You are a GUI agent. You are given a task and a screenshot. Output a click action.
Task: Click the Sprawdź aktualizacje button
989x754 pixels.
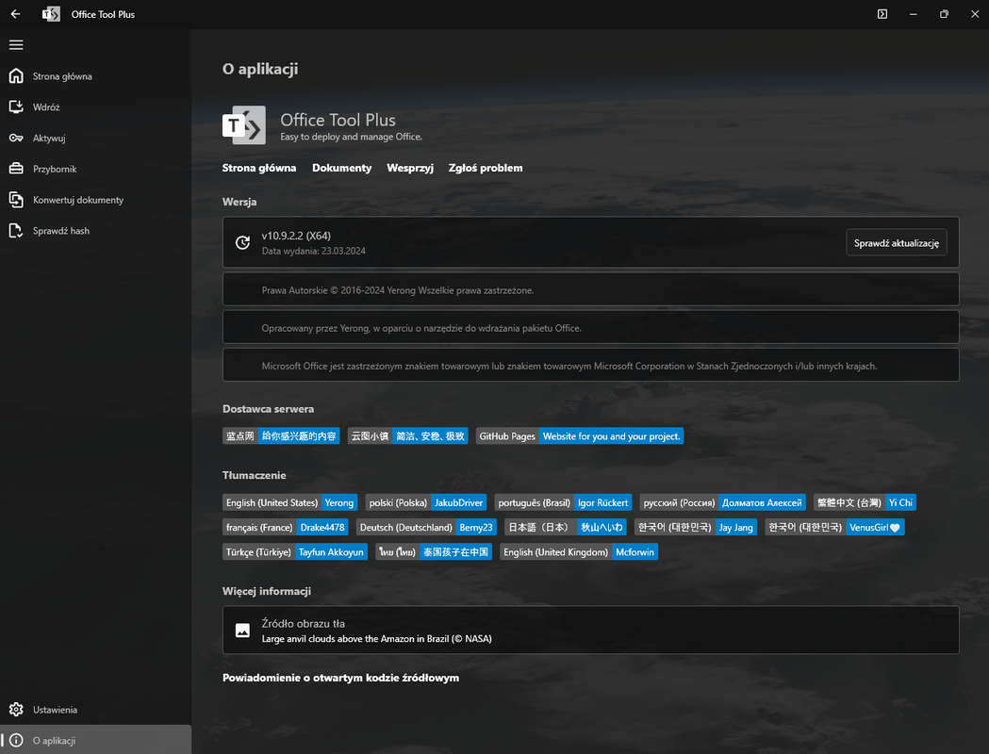pos(897,243)
